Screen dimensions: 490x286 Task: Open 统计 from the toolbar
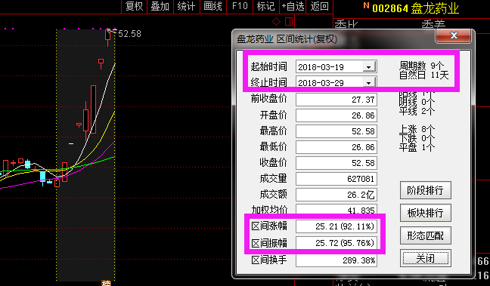click(x=186, y=6)
